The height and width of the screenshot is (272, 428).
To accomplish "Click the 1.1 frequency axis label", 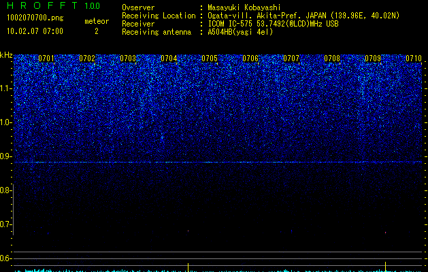I will tap(5, 88).
